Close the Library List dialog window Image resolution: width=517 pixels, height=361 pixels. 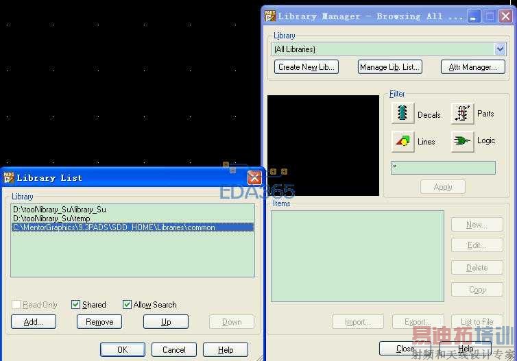tap(254, 178)
